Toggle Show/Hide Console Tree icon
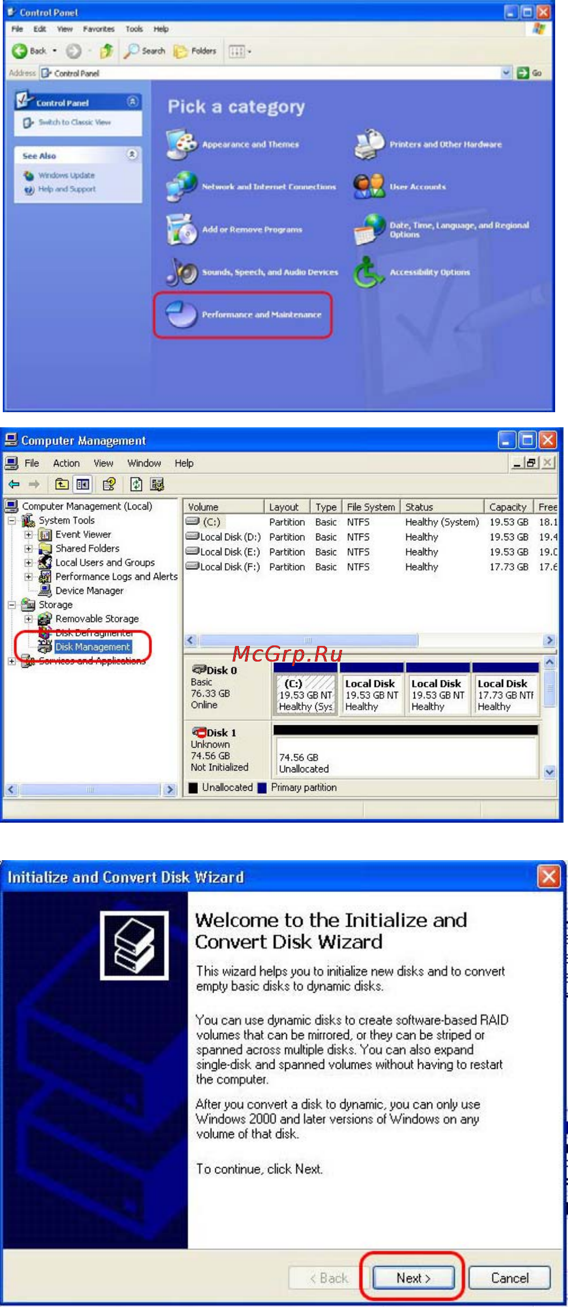 point(83,484)
